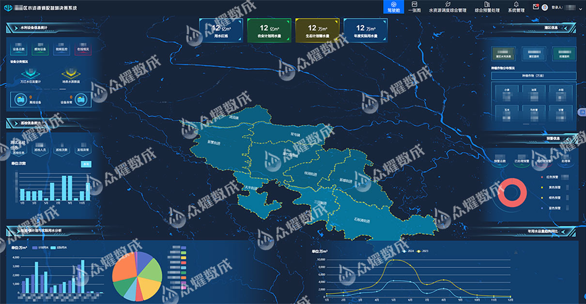Select the 水稻 crop tile
586x304 pixels.
click(560, 93)
